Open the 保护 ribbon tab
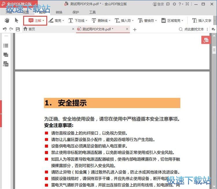 [76, 12]
